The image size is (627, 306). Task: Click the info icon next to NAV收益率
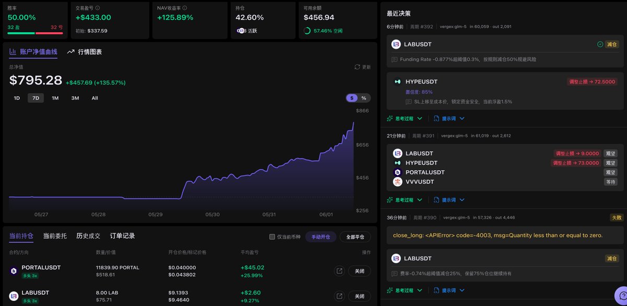(185, 8)
